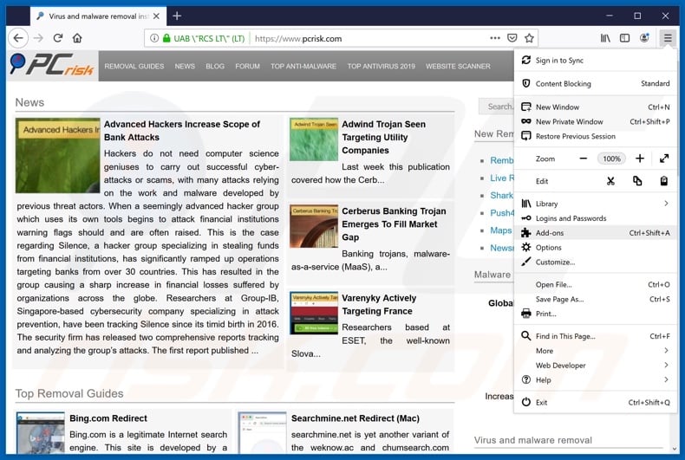Image resolution: width=685 pixels, height=460 pixels.
Task: Exit Firefox from the menu
Action: point(596,402)
